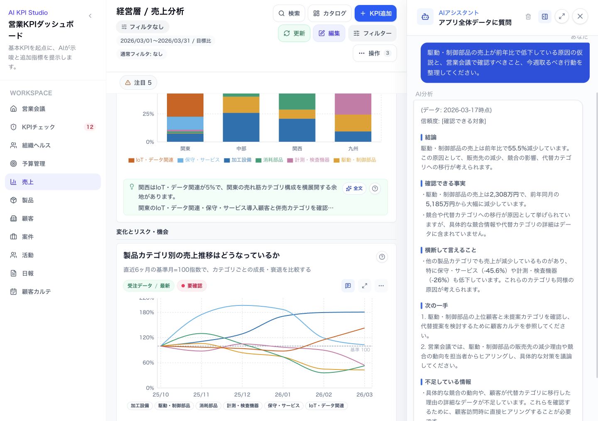Toggle 保守・サービス series chip below line chart
Screen dimensions: 598x421
tap(284, 406)
